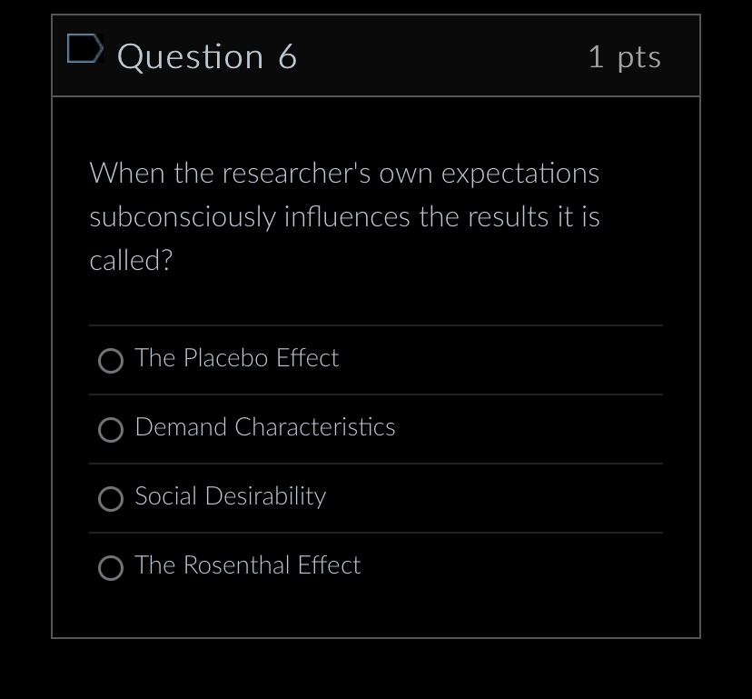The height and width of the screenshot is (699, 752).
Task: Select the radio button for The Placebo Effect
Action: tap(110, 361)
